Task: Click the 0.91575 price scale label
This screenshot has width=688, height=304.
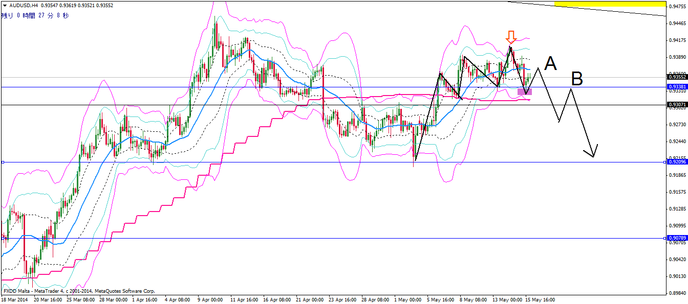Action: click(x=677, y=192)
